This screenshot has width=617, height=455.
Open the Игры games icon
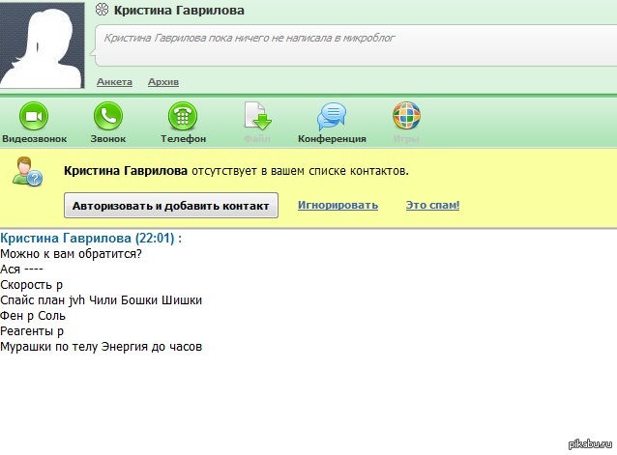[406, 117]
